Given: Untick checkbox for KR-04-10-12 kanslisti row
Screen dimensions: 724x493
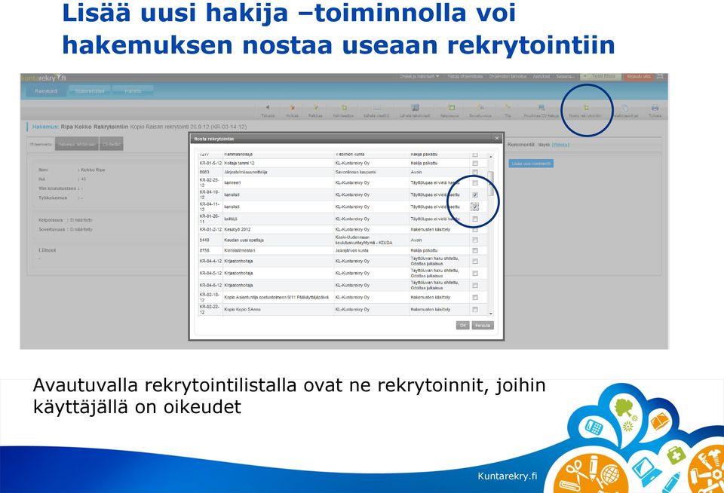Looking at the screenshot, I should 475,194.
